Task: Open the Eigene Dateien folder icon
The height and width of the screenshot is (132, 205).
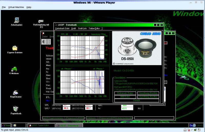Action: (15, 48)
